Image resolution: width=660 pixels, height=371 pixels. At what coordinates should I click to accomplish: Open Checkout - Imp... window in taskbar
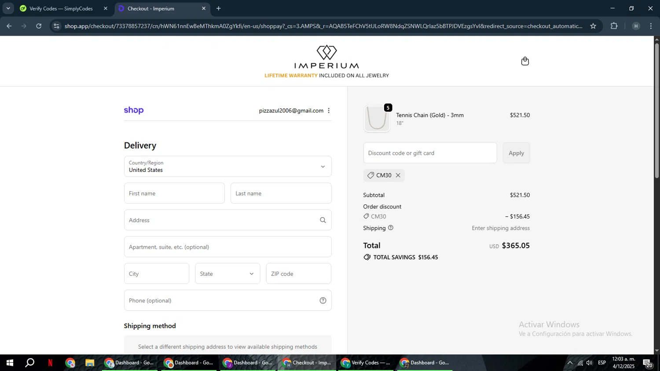307,363
